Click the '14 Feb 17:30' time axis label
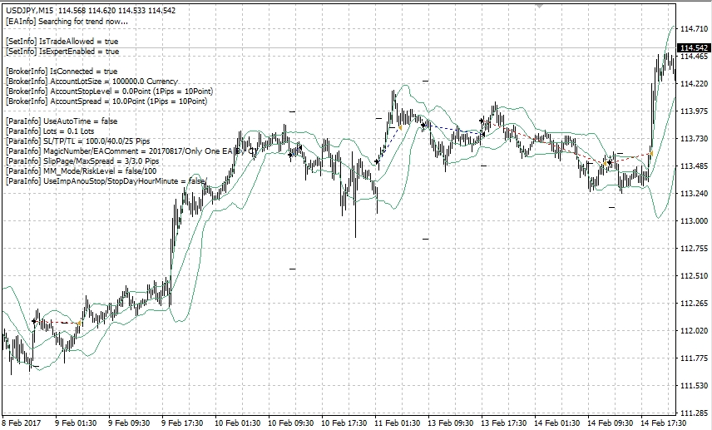This screenshot has height=430, width=712. coord(664,423)
